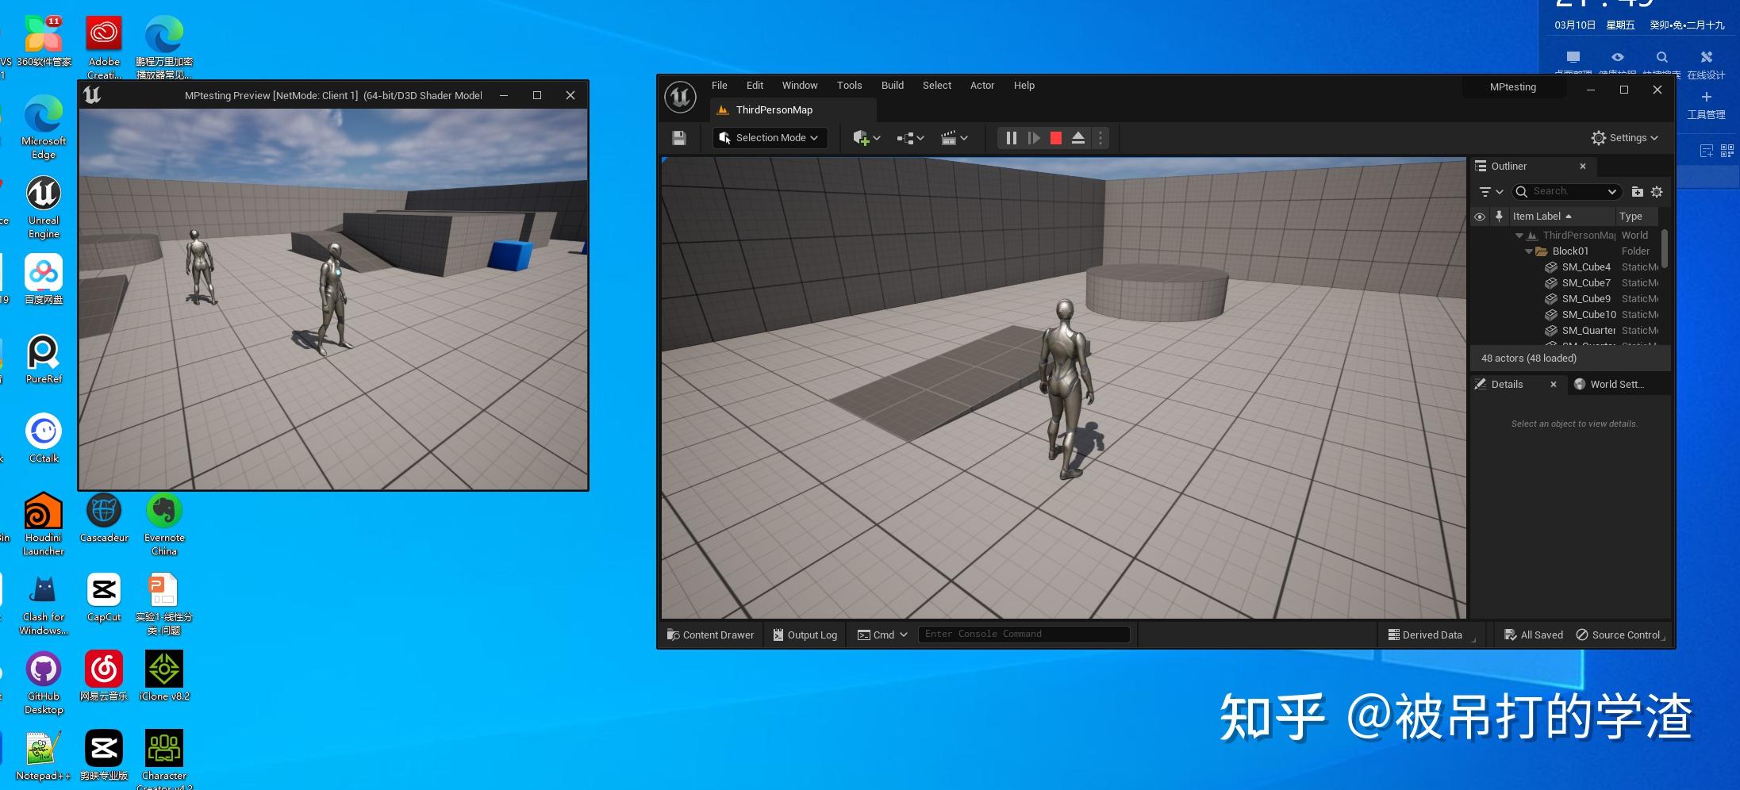Close the Outliner panel tab

[1583, 167]
